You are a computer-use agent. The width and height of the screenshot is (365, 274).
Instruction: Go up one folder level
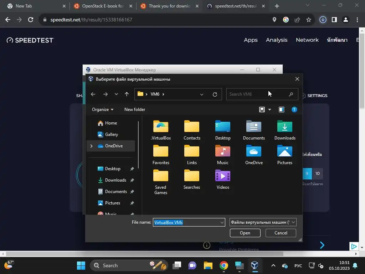coord(127,94)
